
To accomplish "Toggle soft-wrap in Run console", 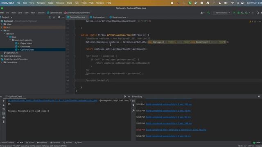I will pyautogui.click(x=4, y=109).
